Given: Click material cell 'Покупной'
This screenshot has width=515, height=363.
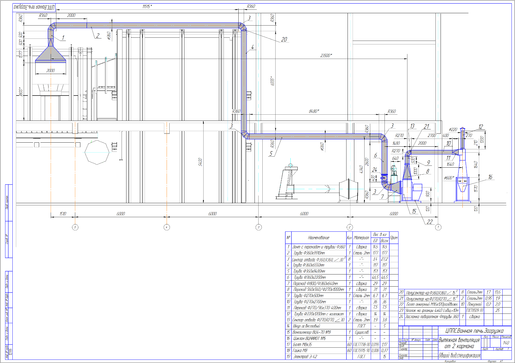Looking at the screenshot, I should click(x=475, y=304).
